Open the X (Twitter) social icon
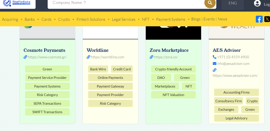 (267, 19)
